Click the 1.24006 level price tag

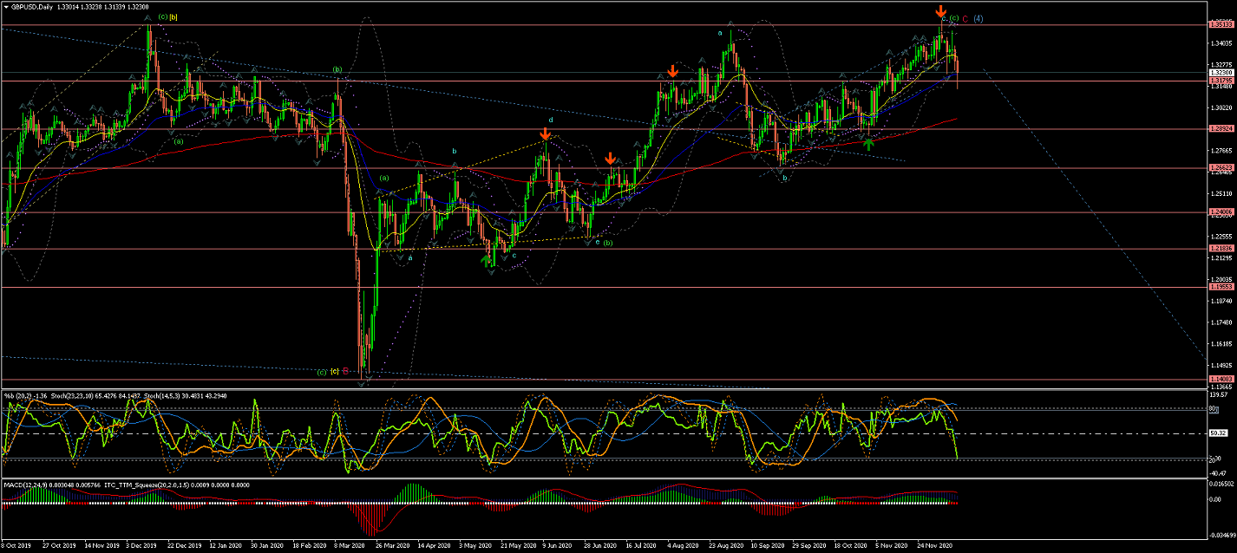coord(1221,212)
